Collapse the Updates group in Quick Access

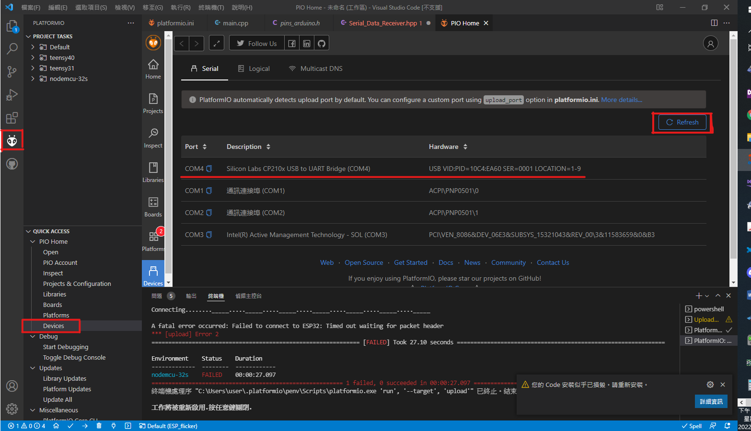coord(33,368)
